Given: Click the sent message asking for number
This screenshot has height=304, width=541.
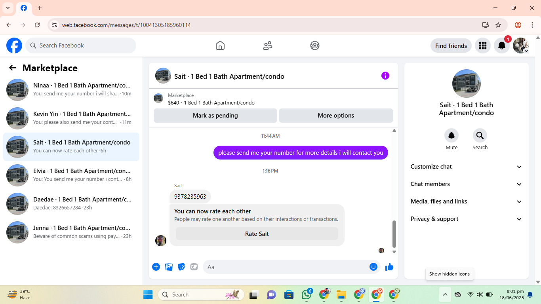Looking at the screenshot, I should pos(301,153).
